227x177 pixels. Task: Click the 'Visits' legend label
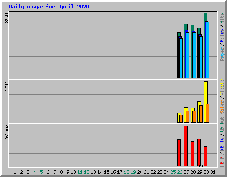[222, 87]
